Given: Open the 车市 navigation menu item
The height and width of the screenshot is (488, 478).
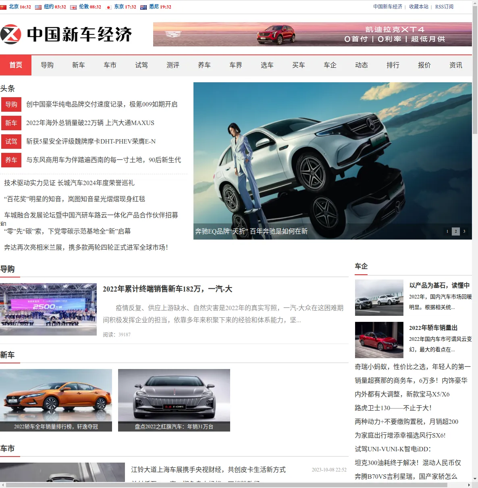Looking at the screenshot, I should coord(110,65).
